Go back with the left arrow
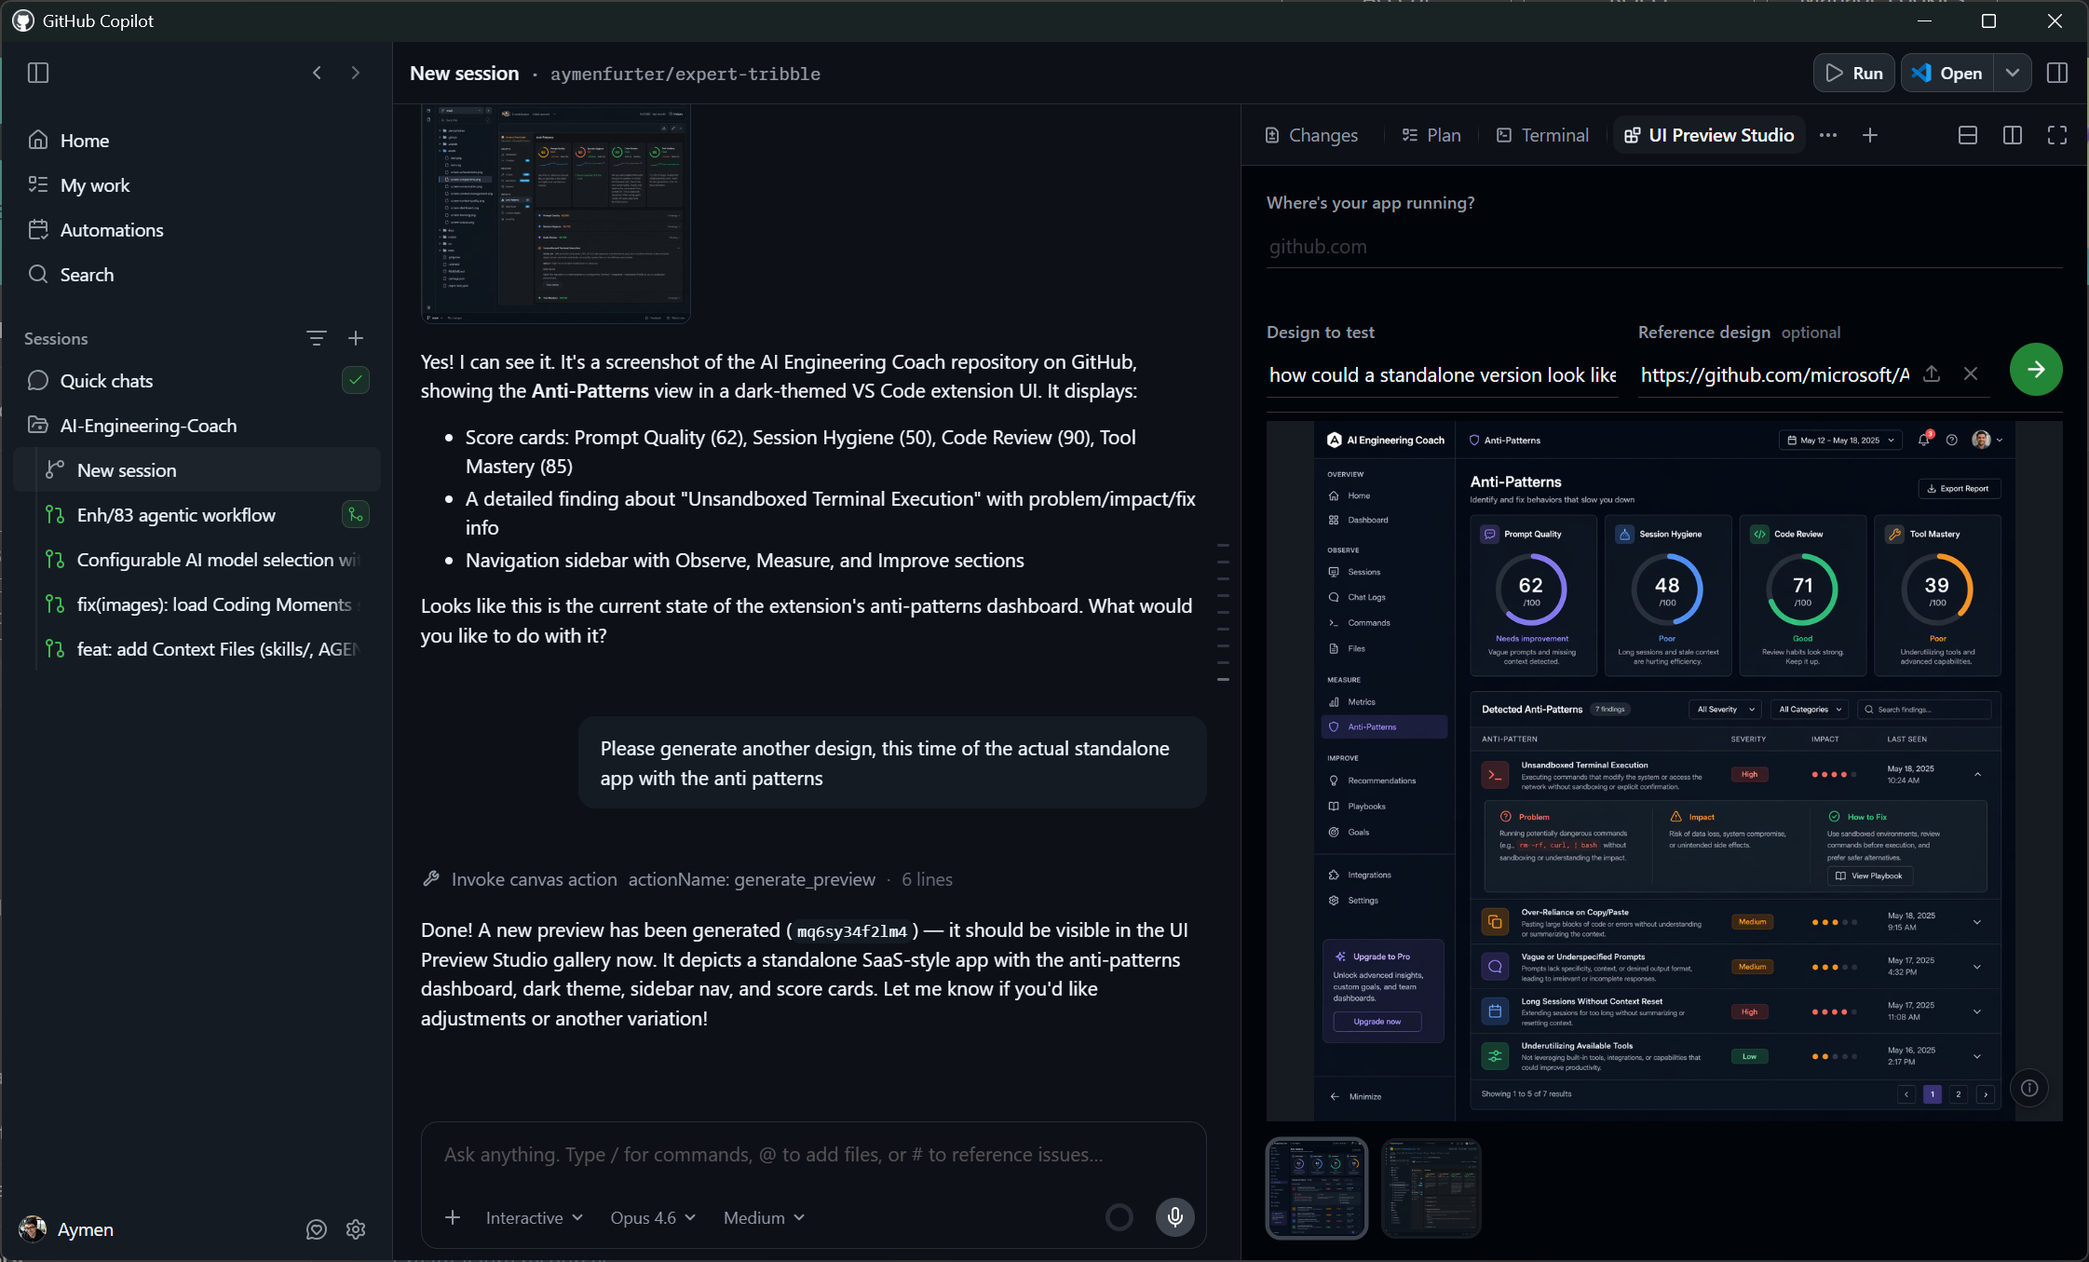Viewport: 2089px width, 1262px height. point(317,73)
